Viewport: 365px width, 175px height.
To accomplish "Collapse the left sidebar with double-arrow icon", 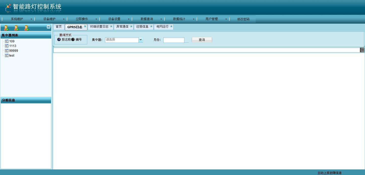I will (48, 27).
